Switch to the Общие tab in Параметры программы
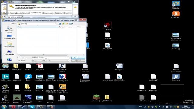Image resolution: width=194 pixels, height=109 pixels. tap(11, 13)
